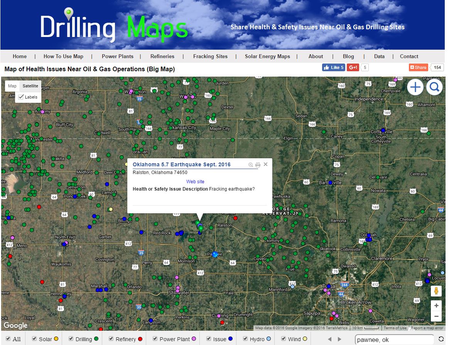Screen dimensions: 449x345
Task: Toggle the Labels checkbox on the map
Action: (21, 97)
